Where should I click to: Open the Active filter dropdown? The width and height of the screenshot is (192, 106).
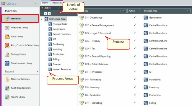point(59,8)
